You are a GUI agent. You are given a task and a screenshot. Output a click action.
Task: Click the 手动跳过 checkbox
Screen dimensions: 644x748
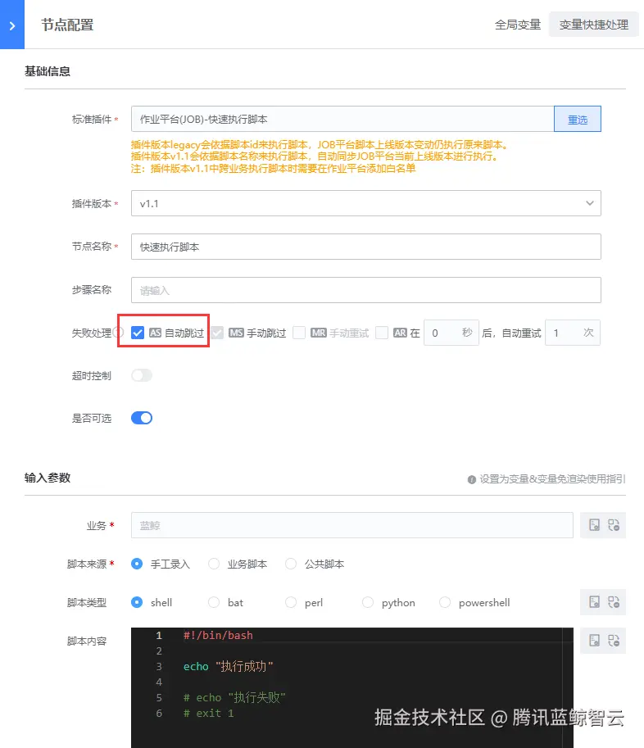217,333
